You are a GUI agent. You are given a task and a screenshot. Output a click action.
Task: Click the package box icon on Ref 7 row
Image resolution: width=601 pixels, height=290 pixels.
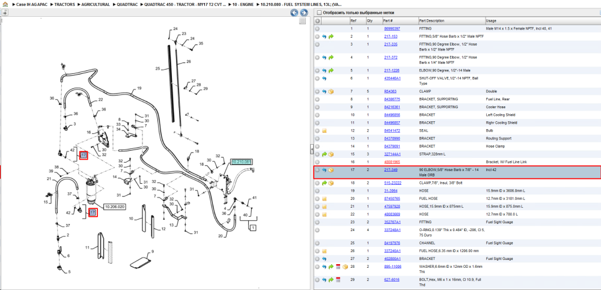pyautogui.click(x=331, y=91)
